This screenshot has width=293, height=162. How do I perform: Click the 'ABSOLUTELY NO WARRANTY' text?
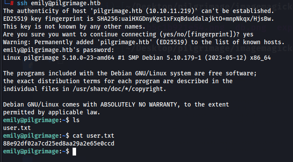[x=139, y=104]
